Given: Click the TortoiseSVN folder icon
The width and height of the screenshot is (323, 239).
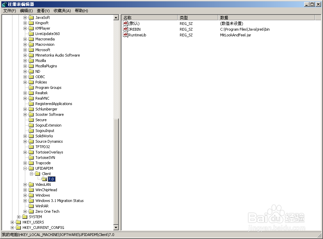Looking at the screenshot, I should click(x=31, y=158).
